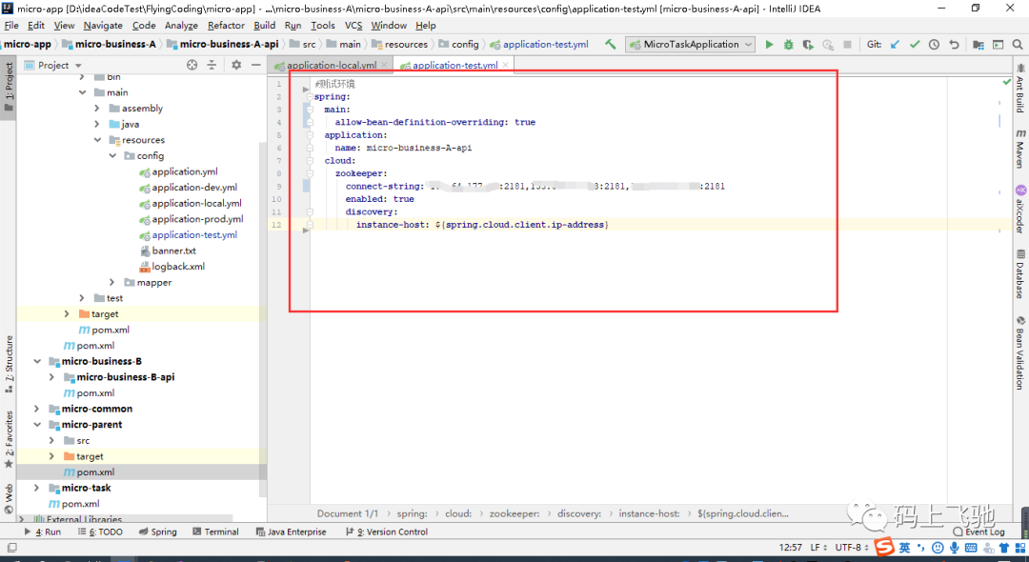Open the VCS menu
The width and height of the screenshot is (1029, 562).
[x=353, y=25]
